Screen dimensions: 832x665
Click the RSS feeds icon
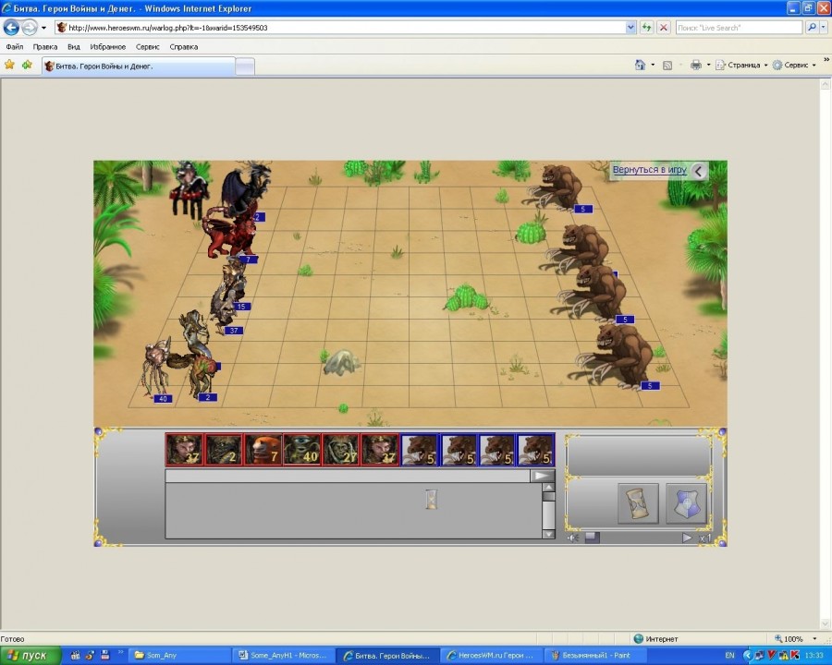point(667,66)
